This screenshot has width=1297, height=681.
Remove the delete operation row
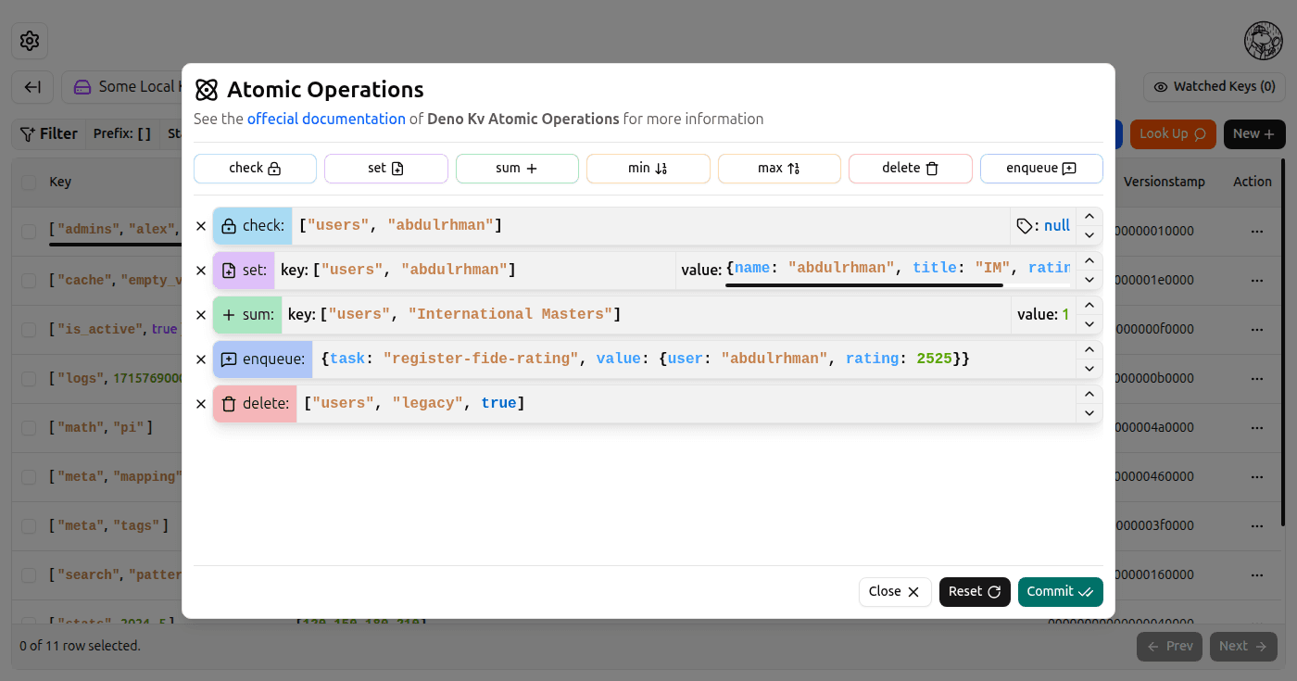point(201,404)
